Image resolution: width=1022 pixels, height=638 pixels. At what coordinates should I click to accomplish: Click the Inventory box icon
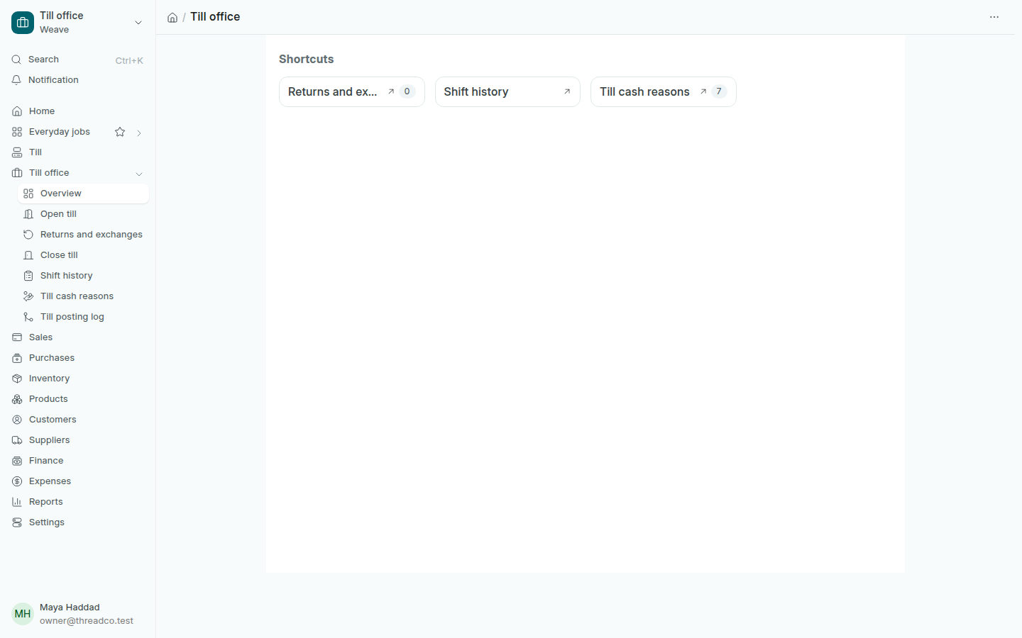point(17,379)
